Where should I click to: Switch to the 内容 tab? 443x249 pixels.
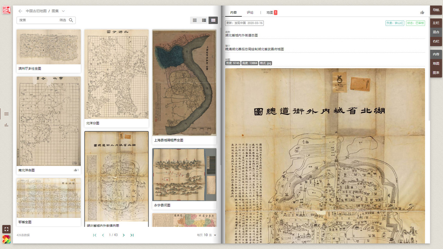[x=234, y=12]
